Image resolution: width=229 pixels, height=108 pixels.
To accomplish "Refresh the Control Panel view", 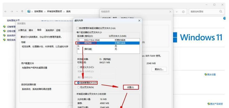I will [183, 12].
